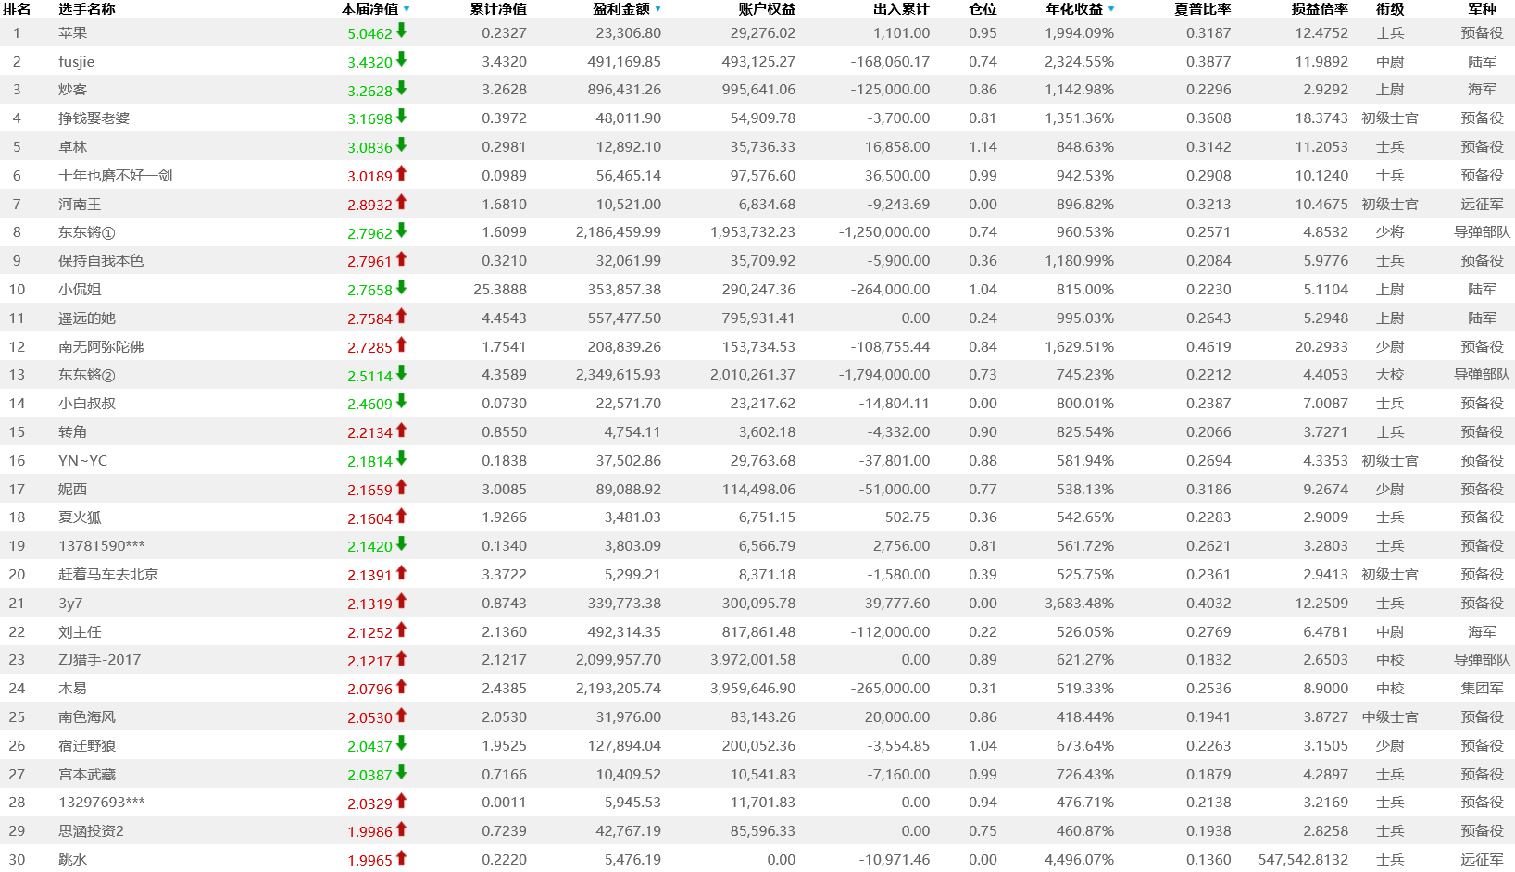Click the 衔级 column header
The height and width of the screenshot is (872, 1515).
pyautogui.click(x=1390, y=9)
